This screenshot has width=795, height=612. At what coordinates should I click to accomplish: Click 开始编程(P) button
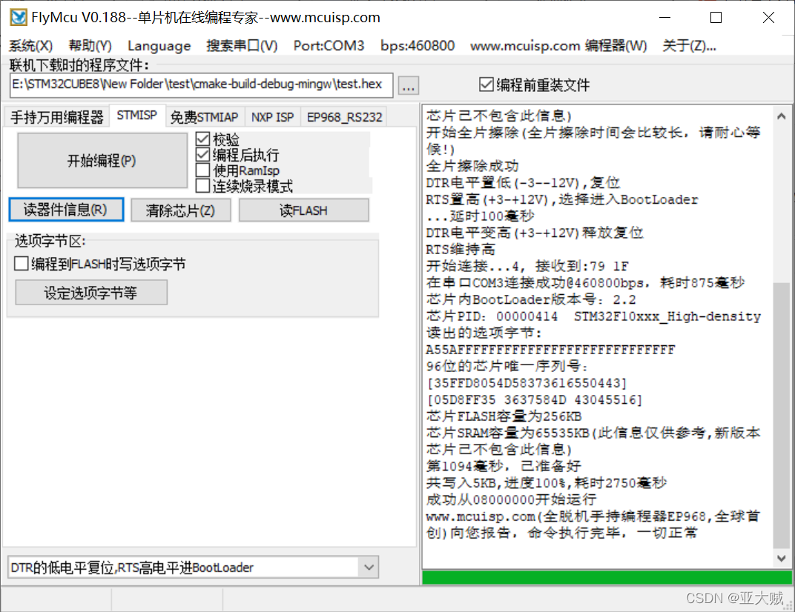click(x=102, y=161)
